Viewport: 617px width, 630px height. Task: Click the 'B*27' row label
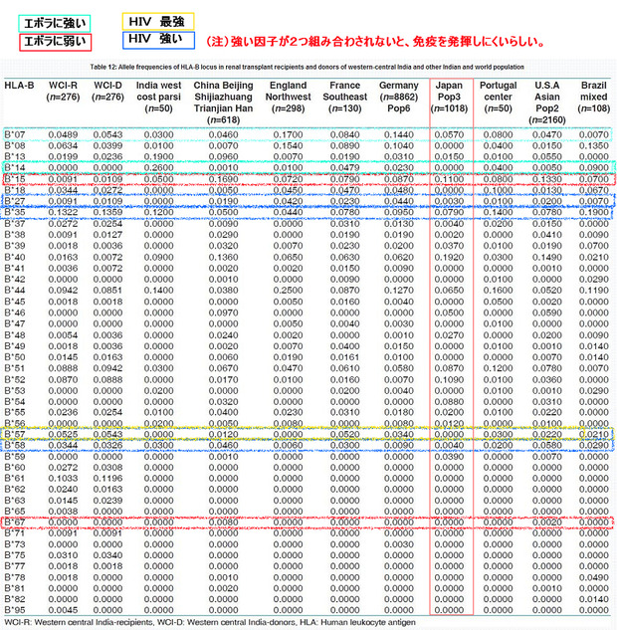[x=15, y=201]
